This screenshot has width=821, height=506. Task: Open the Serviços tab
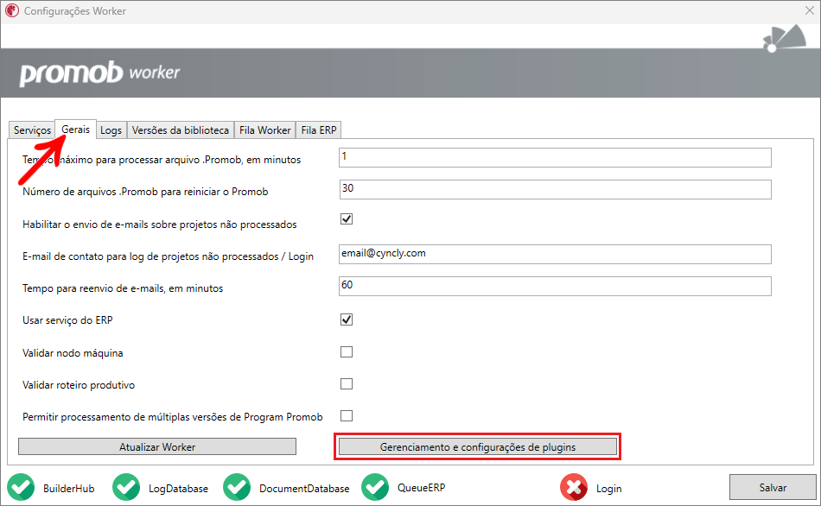point(32,130)
